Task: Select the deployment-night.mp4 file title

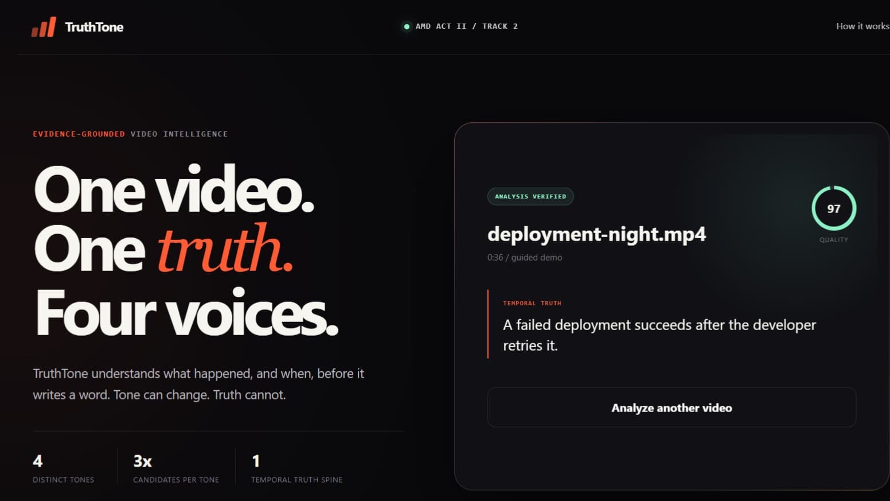Action: point(596,234)
